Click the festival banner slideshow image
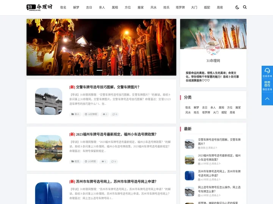Screen dimensions: 273x204 (101, 47)
